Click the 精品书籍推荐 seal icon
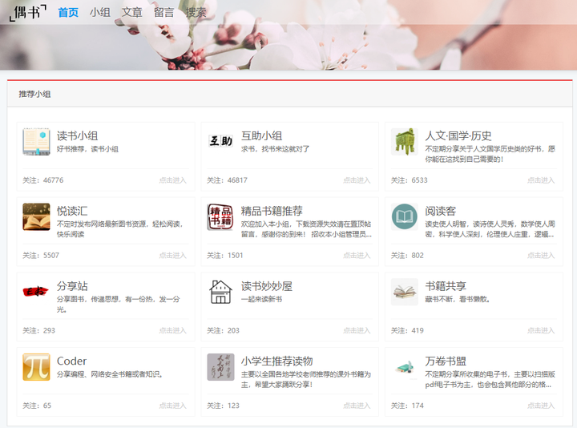 click(220, 216)
